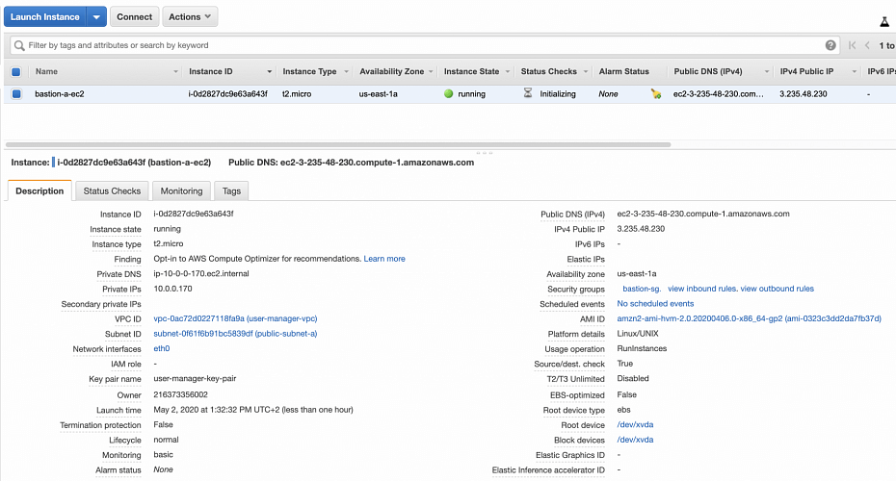This screenshot has height=481, width=896.
Task: Open Launch Instance dropdown arrow
Action: coord(95,16)
